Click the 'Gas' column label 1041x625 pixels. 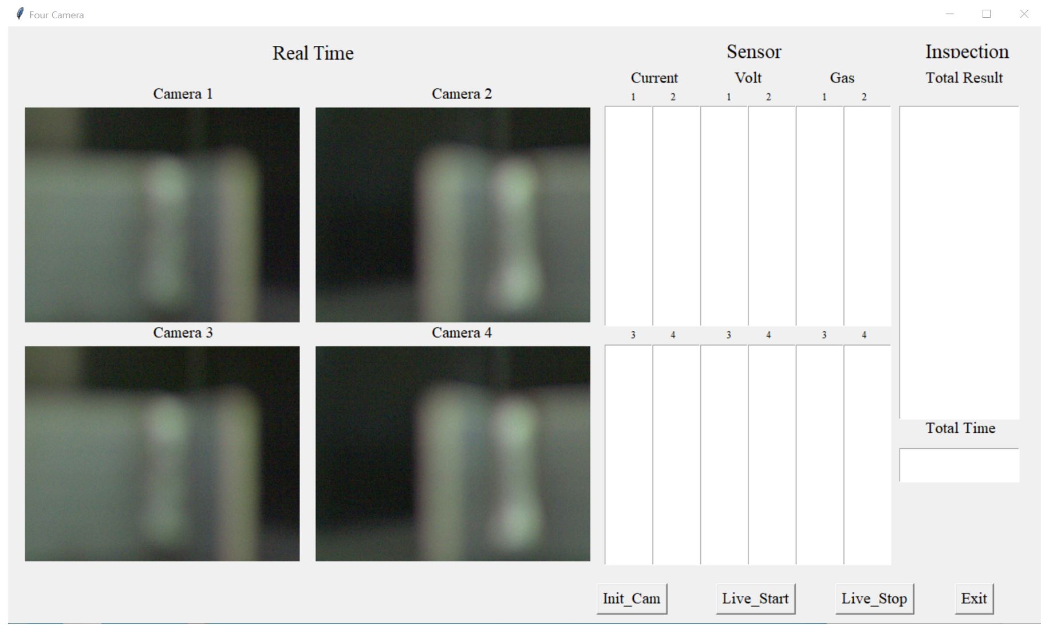click(x=842, y=78)
